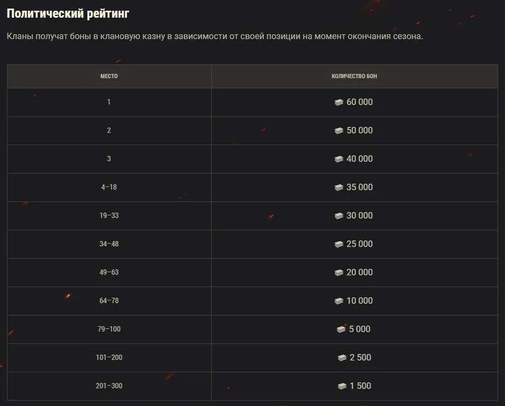Select the 201–300 place range cell
Viewport: 505px width, 406px height.
[x=109, y=386]
